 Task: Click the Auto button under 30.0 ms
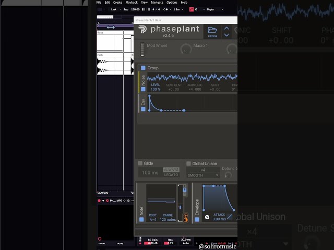click(186, 243)
